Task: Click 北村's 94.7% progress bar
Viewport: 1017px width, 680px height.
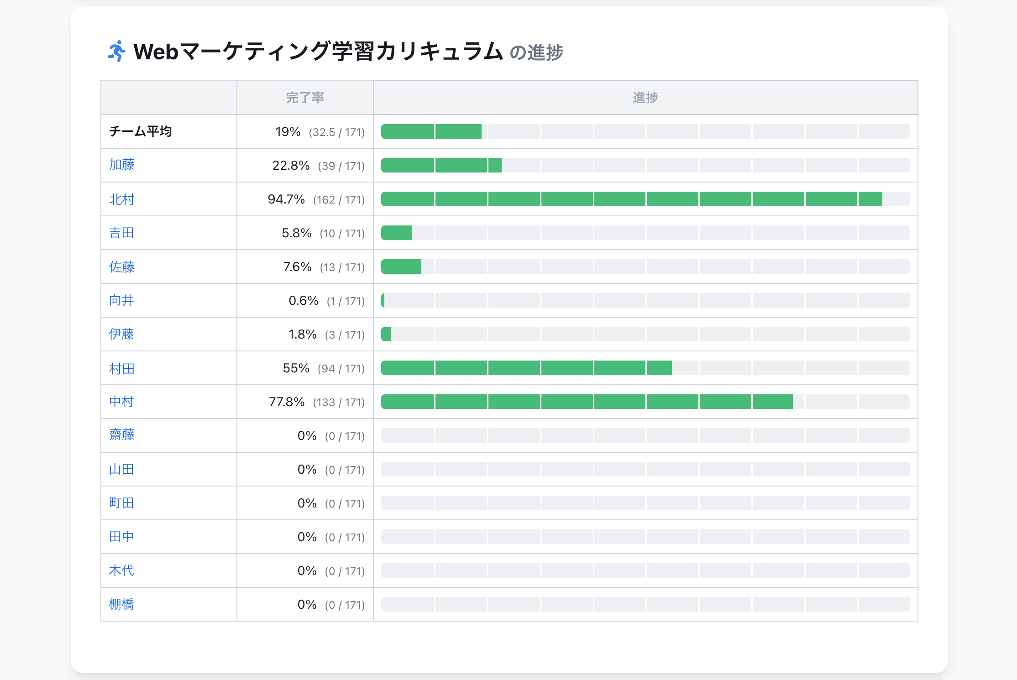Action: 631,199
